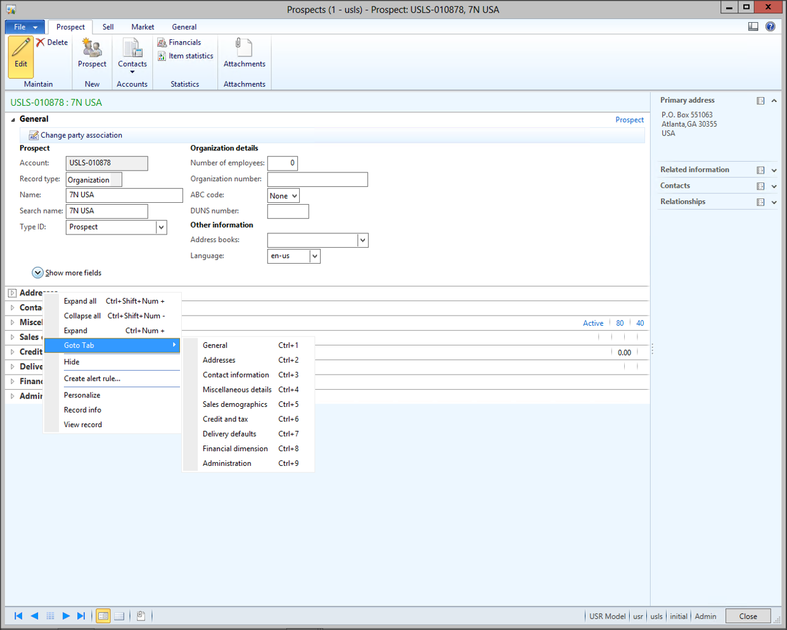Go to the first record navigation arrow

point(18,616)
